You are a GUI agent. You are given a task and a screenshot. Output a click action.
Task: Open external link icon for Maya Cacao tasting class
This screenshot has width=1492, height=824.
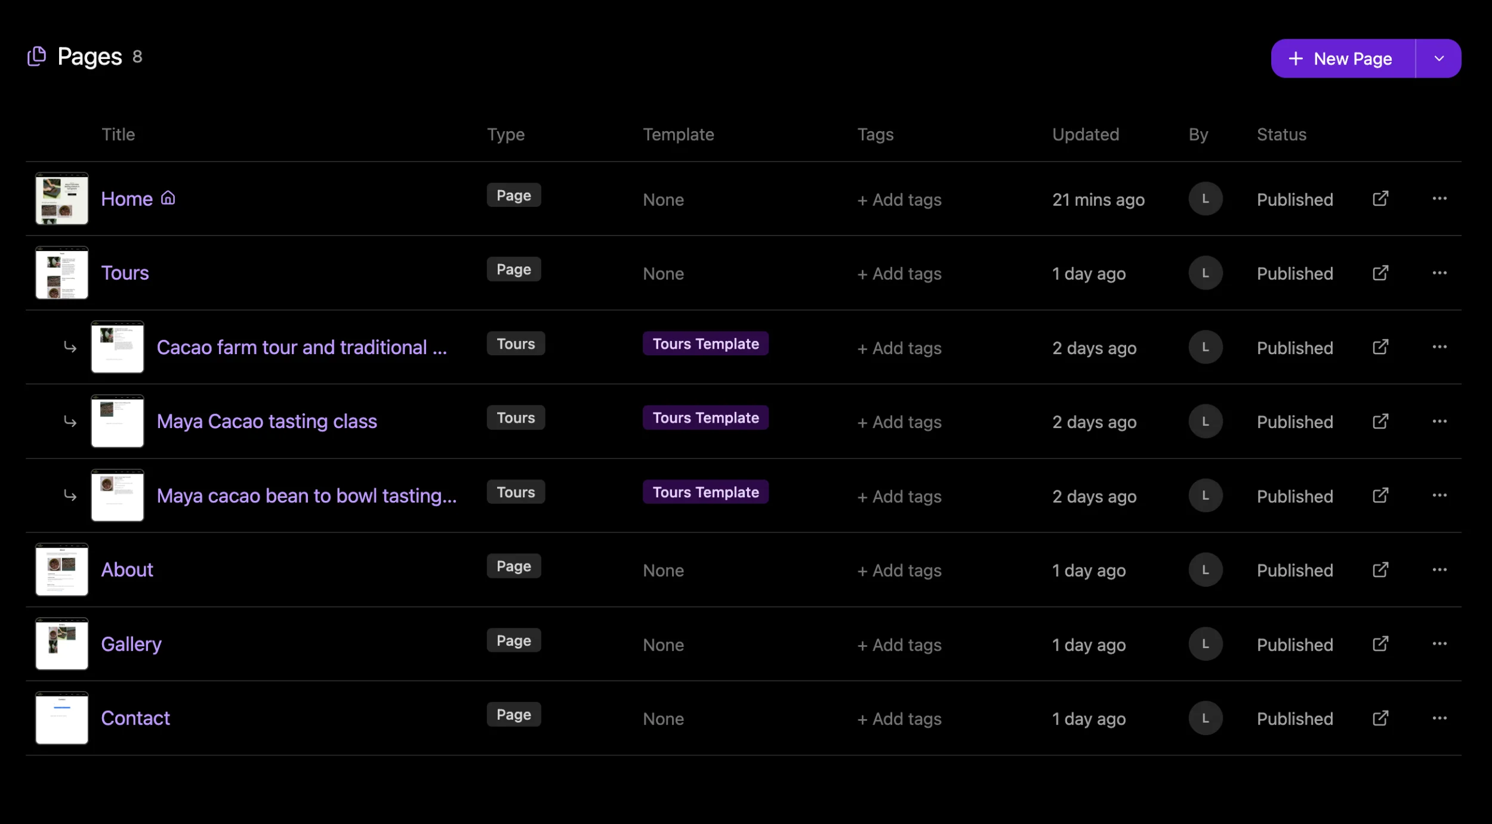click(1380, 422)
